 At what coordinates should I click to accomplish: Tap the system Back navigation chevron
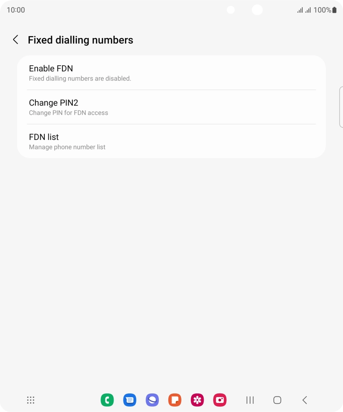pos(305,400)
